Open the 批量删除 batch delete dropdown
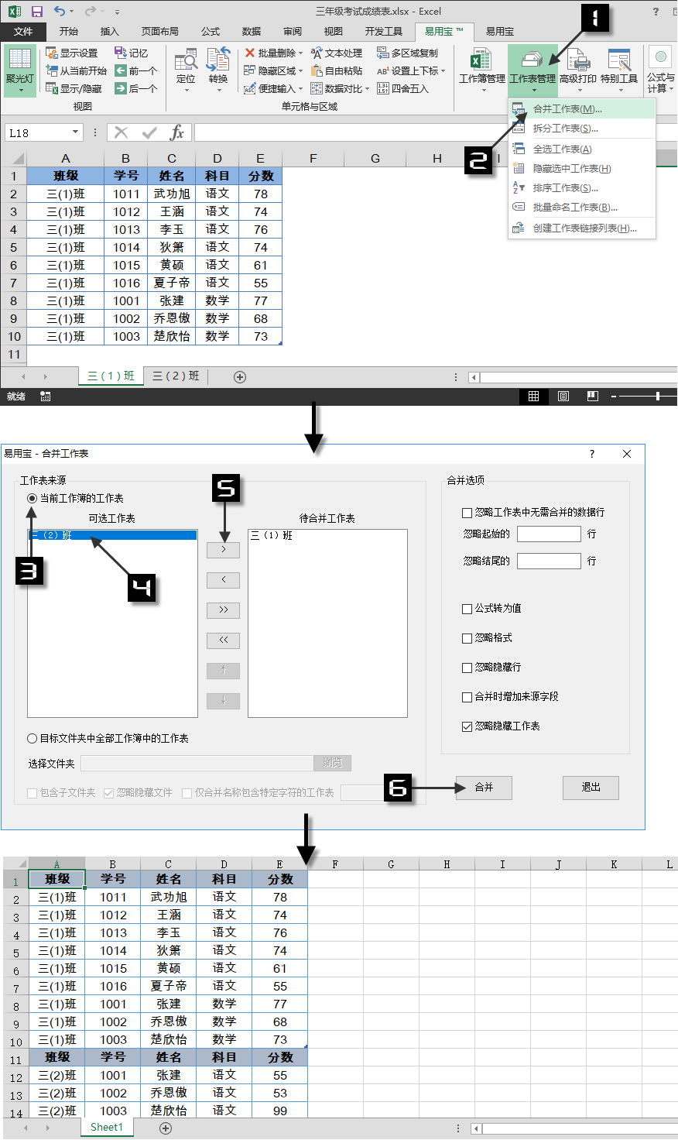 pyautogui.click(x=273, y=53)
